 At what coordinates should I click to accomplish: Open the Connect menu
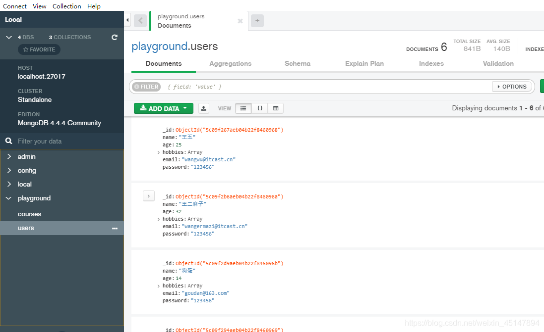click(14, 6)
